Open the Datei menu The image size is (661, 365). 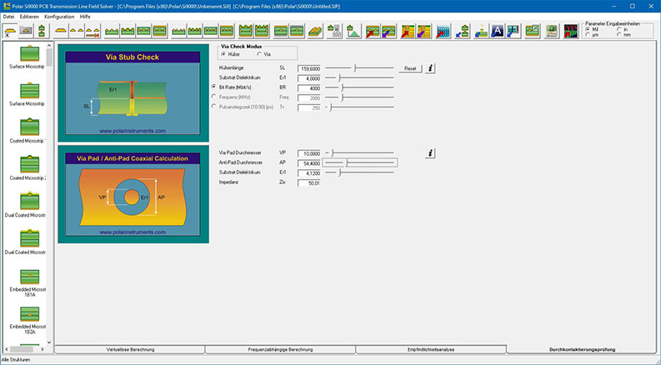8,16
